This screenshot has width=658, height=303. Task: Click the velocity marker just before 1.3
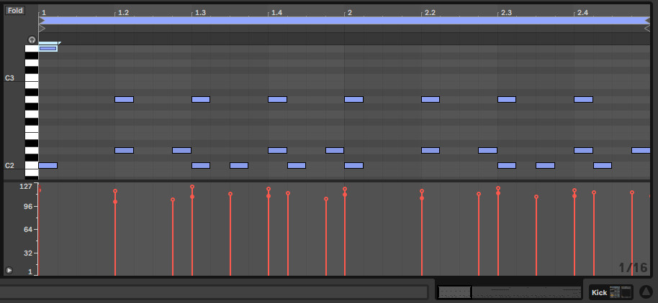(x=173, y=200)
